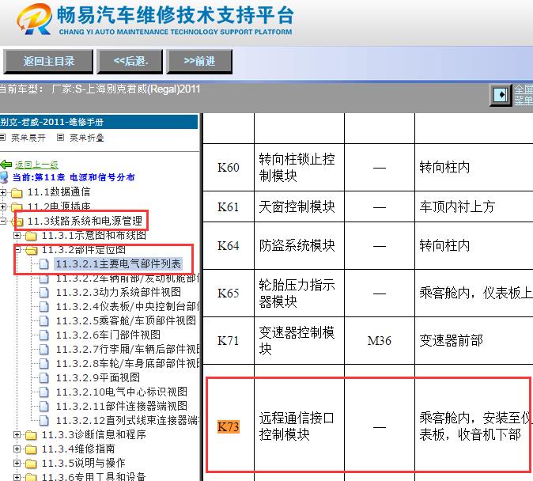The image size is (533, 481).
Task: Click the green back arrow icon
Action: pos(6,165)
